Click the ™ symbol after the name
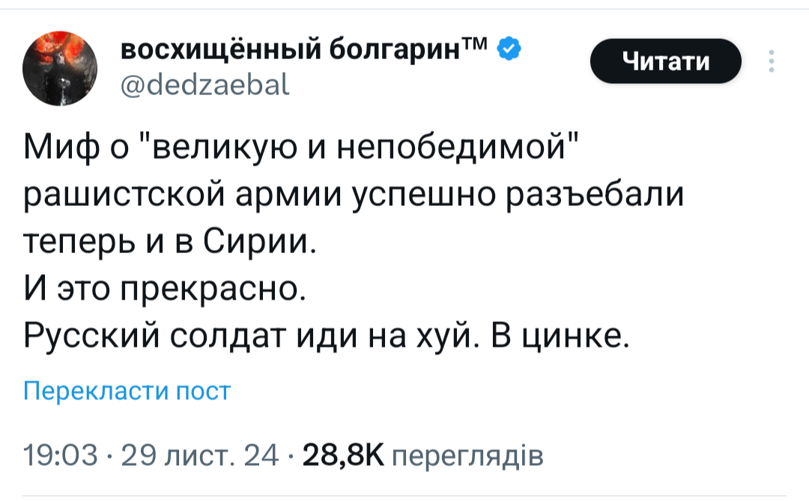Screen dimensions: 809x501 [477, 46]
